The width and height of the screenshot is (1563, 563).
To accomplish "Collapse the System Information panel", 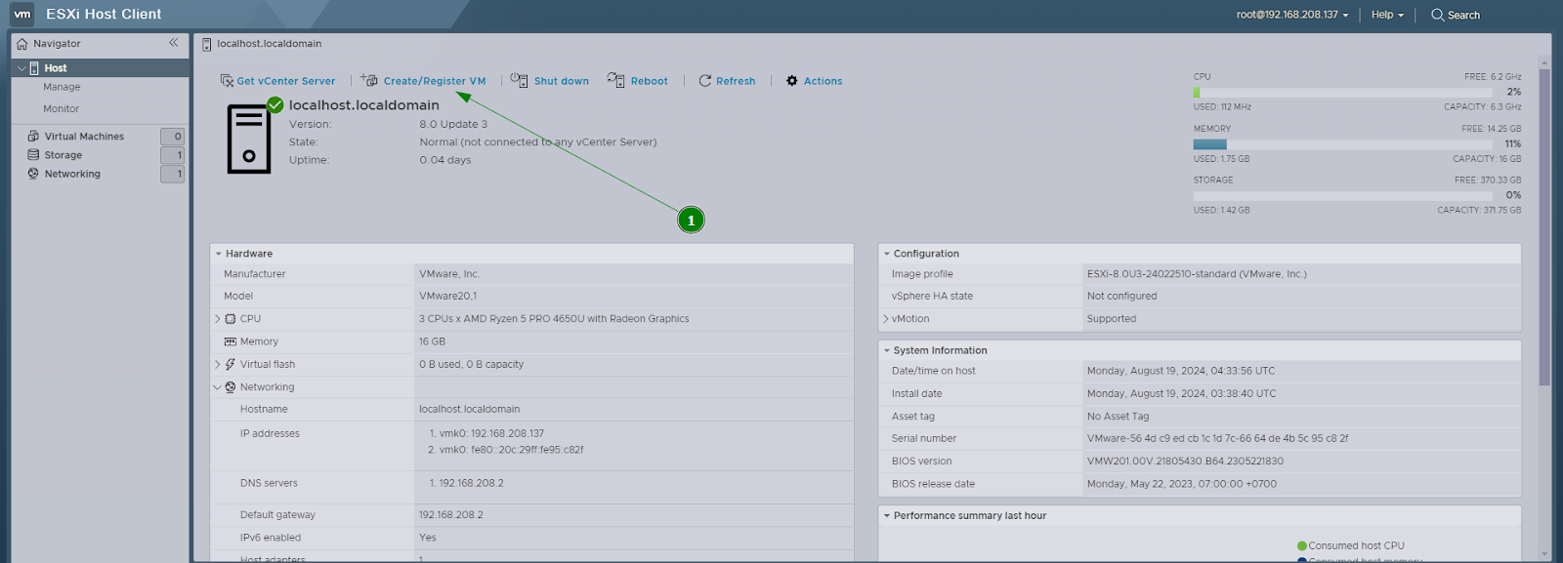I will point(887,350).
